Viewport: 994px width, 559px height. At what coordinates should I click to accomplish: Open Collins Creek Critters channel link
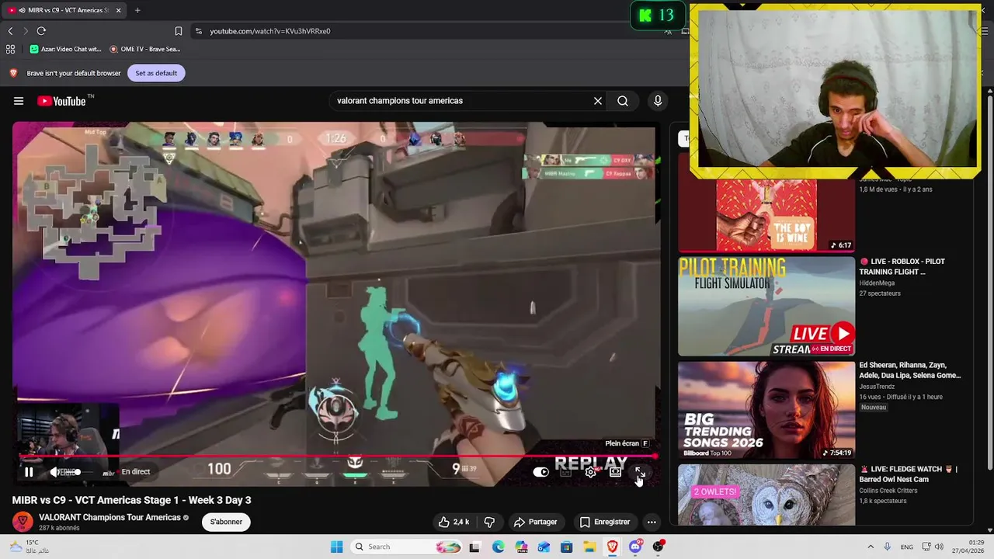(888, 491)
